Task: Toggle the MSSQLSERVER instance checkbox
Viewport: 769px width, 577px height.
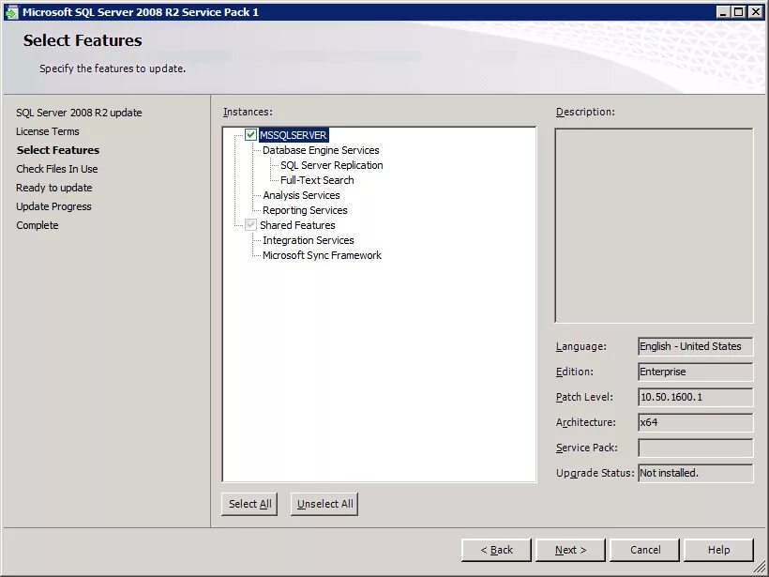Action: [x=250, y=135]
